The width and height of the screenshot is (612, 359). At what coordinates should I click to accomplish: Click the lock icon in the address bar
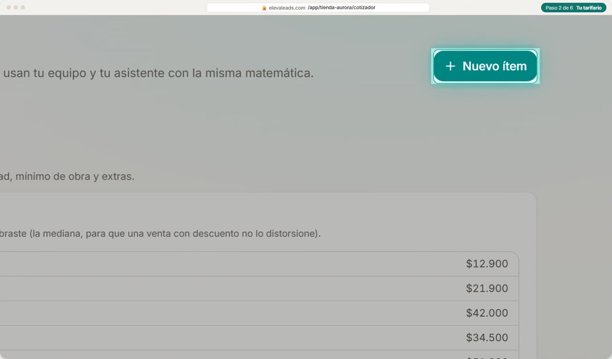click(264, 7)
